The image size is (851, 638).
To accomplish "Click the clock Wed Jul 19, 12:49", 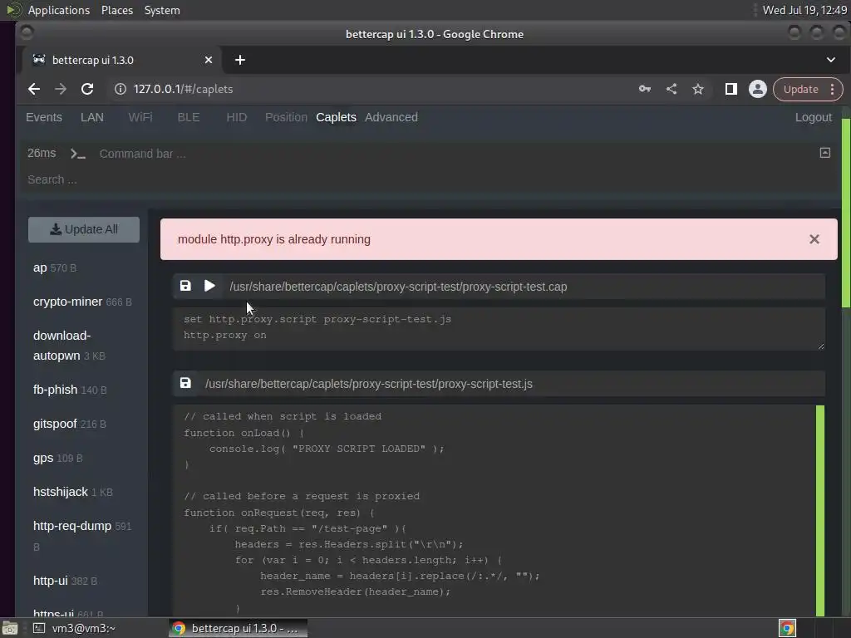I will pyautogui.click(x=804, y=10).
